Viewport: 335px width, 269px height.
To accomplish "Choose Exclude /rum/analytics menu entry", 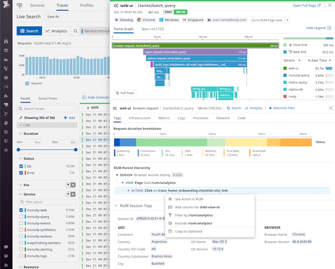I will pos(210,223).
